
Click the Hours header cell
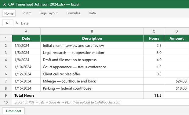click(154, 38)
